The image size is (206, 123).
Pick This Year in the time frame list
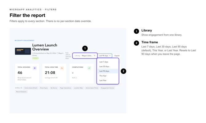point(108,76)
